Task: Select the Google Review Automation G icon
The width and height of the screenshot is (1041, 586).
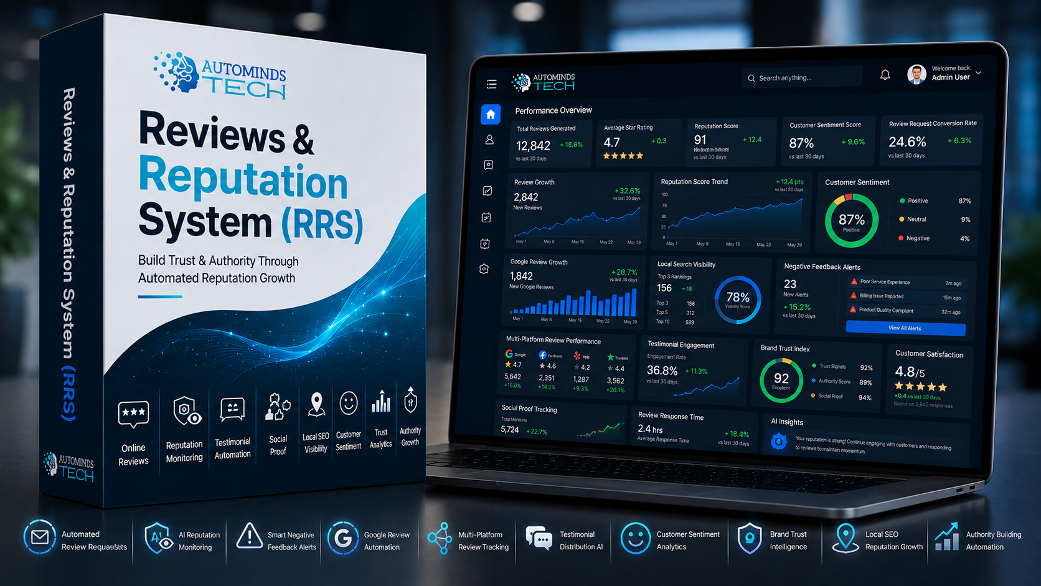Action: pyautogui.click(x=342, y=537)
